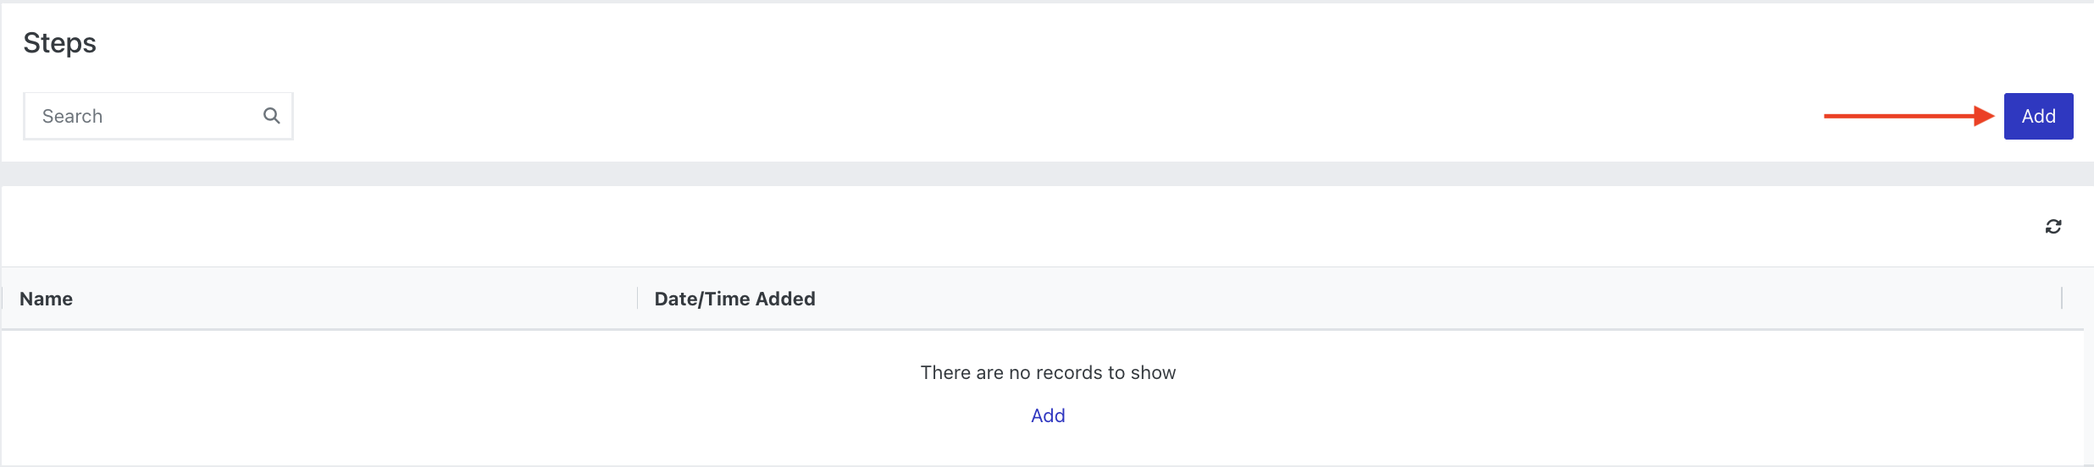Click the column divider at the header's right end
The image size is (2094, 467).
[2062, 299]
